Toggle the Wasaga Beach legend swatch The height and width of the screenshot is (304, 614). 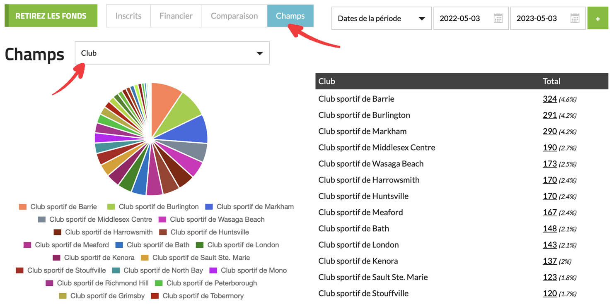tap(162, 220)
